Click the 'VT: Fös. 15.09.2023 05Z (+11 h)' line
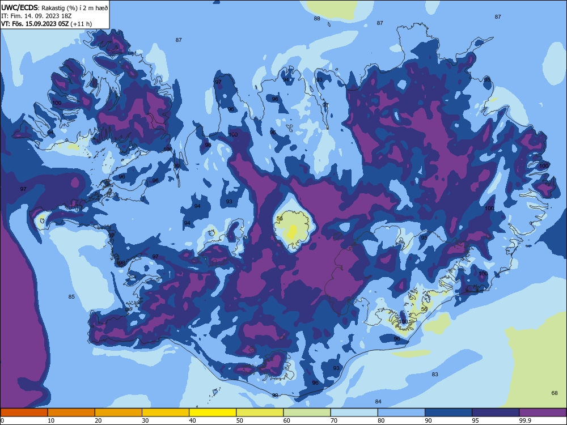This screenshot has width=567, height=425. point(46,24)
